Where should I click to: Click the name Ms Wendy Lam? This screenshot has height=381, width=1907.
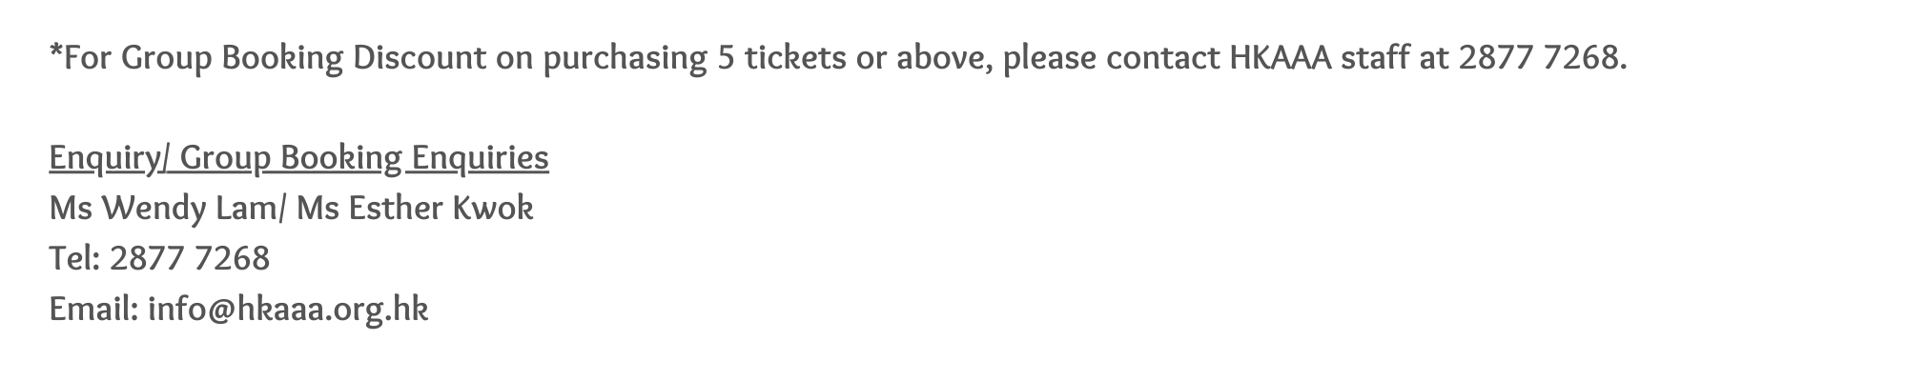[x=163, y=208]
